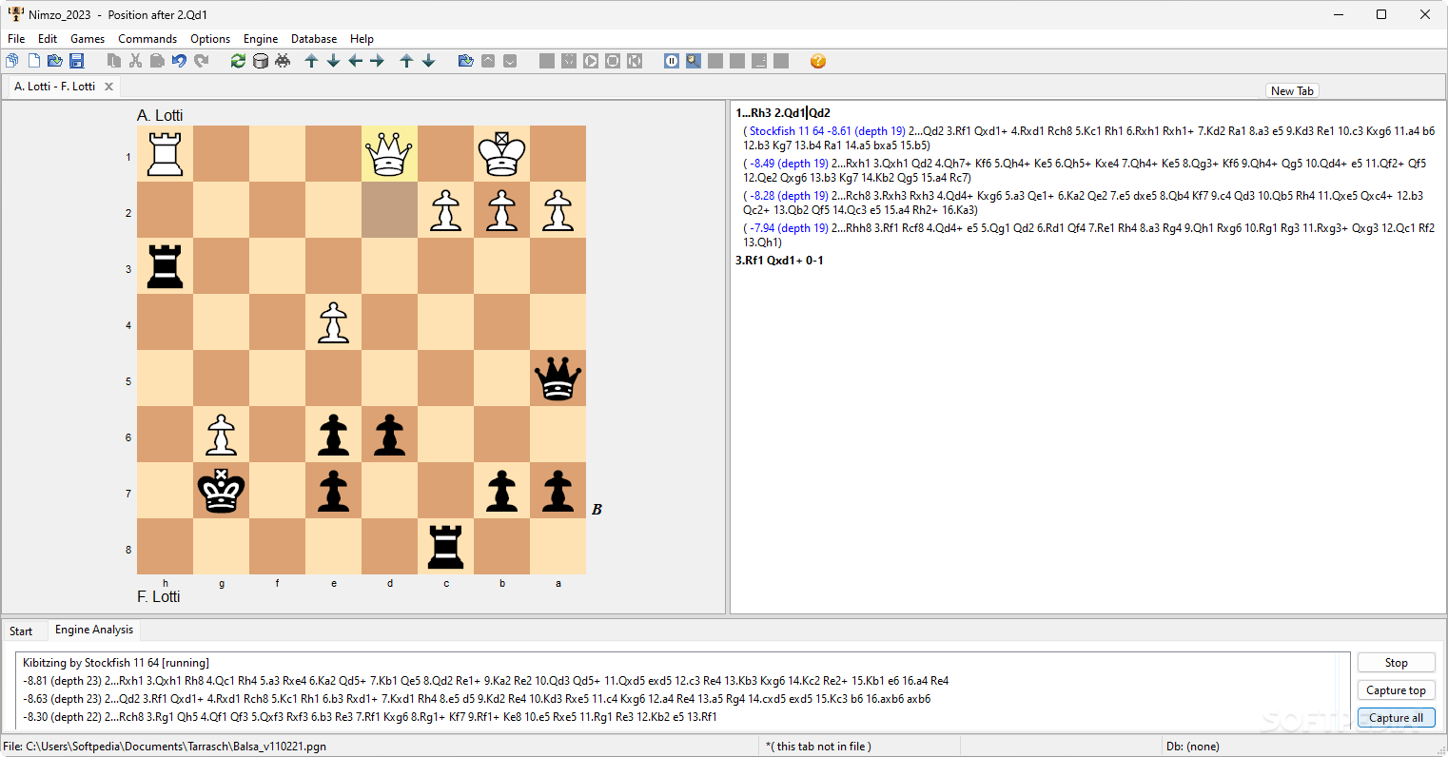Click the gray stop-circle toolbar icon

613,61
